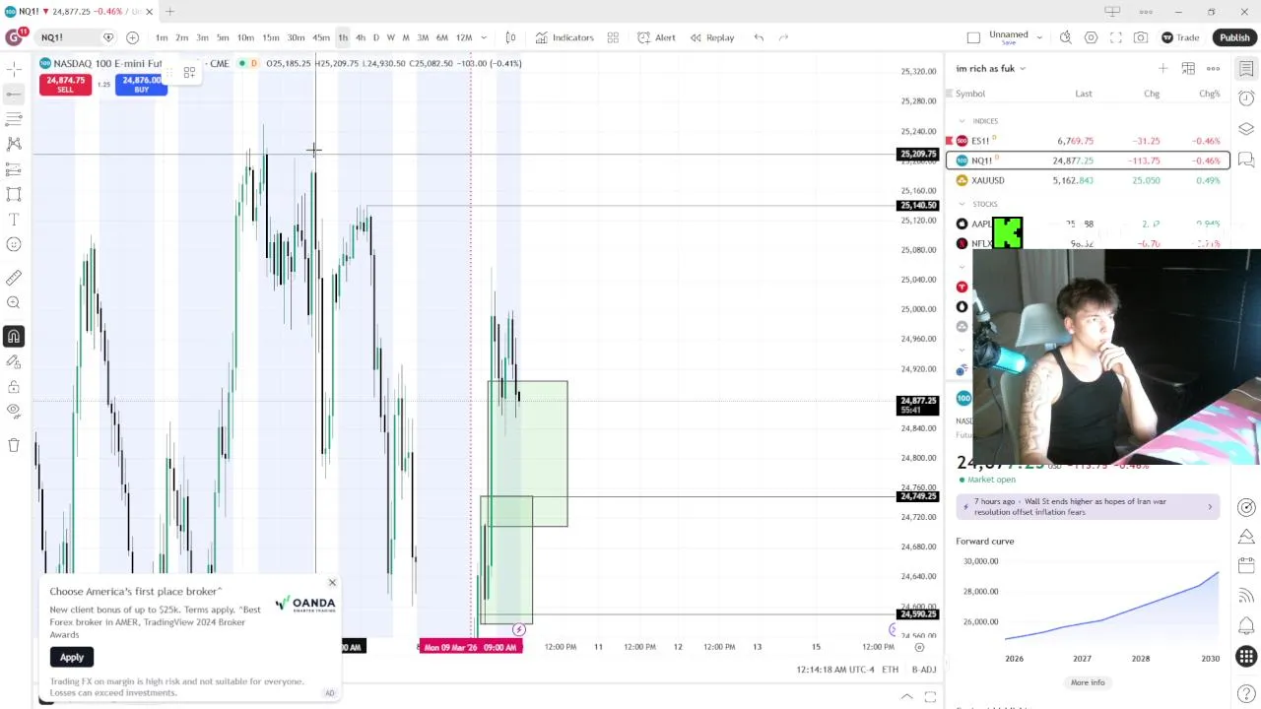The image size is (1261, 709).
Task: Enter fullscreen mode
Action: tap(1115, 37)
